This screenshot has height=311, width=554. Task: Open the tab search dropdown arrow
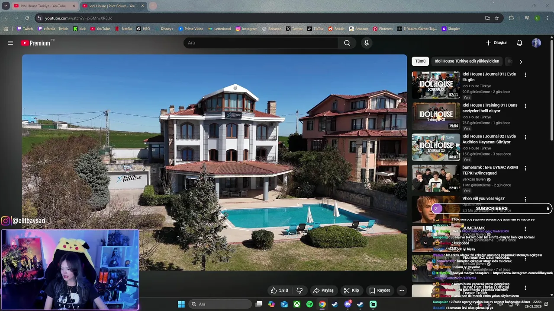click(x=6, y=6)
